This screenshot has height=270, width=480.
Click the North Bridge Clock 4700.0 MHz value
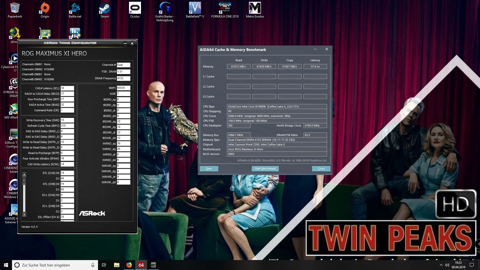coord(315,125)
